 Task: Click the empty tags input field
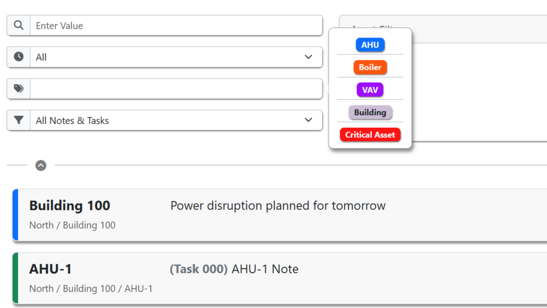pyautogui.click(x=176, y=89)
